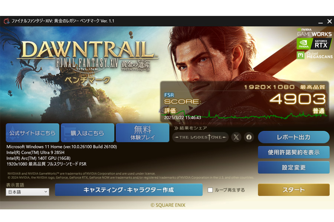Start benchmark with スタート button
Viewport: 334px width, 222px height.
point(294,190)
